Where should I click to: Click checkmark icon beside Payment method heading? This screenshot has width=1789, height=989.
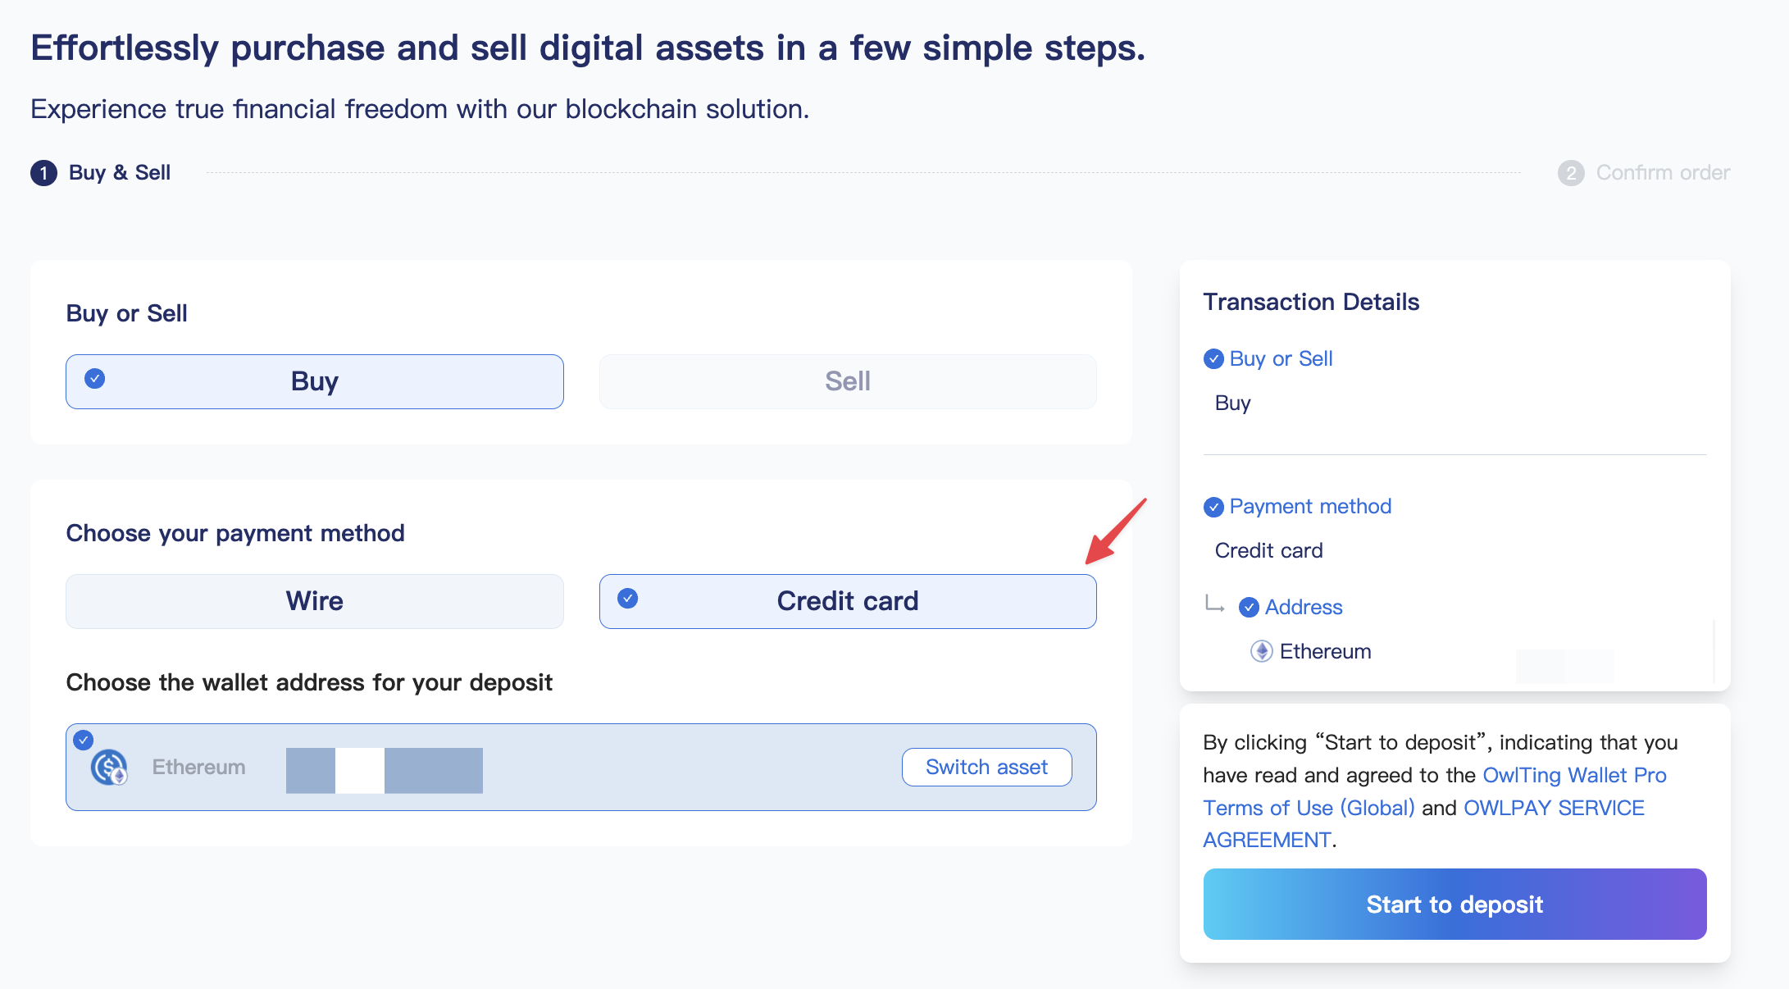(1213, 507)
